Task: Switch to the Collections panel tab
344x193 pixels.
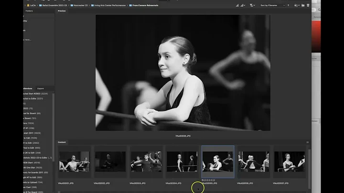Action: click(x=28, y=88)
